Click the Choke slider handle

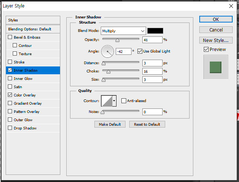coord(108,72)
